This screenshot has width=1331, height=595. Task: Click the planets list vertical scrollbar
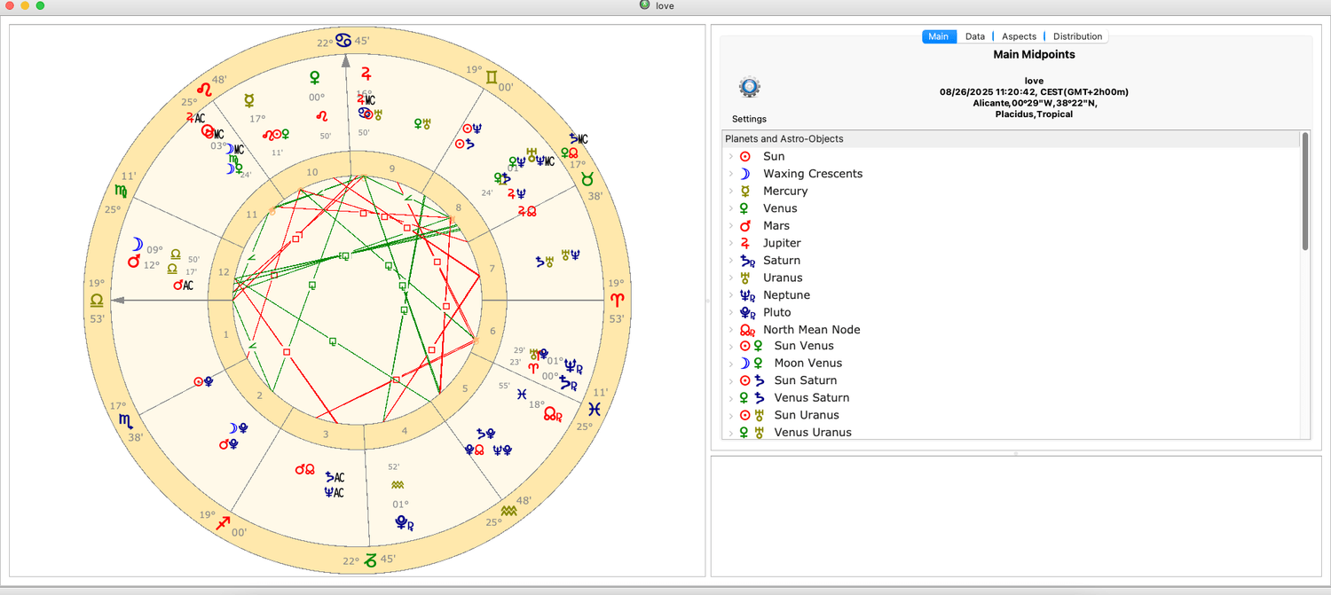[1304, 191]
